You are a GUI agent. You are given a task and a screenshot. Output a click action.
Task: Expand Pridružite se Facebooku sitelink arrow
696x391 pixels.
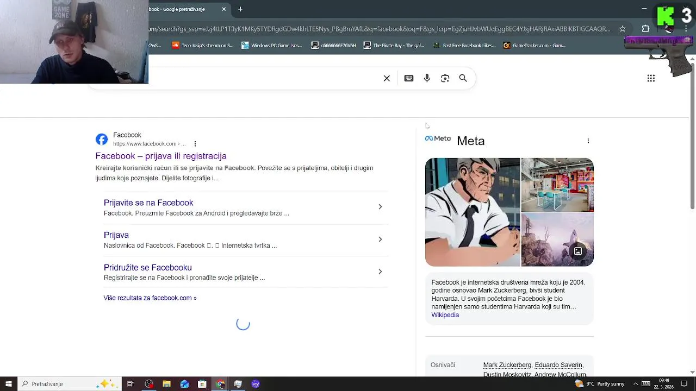pos(380,272)
